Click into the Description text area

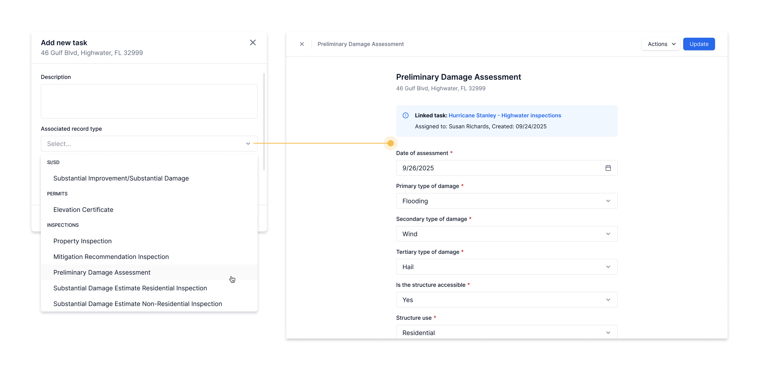click(x=149, y=101)
